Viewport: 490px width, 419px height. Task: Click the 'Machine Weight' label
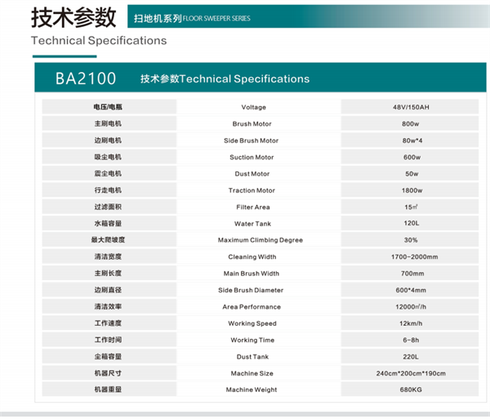tap(252, 390)
